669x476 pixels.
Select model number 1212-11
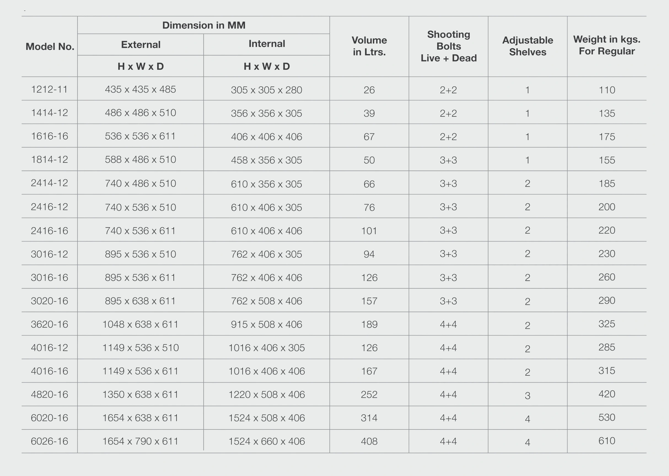click(50, 89)
